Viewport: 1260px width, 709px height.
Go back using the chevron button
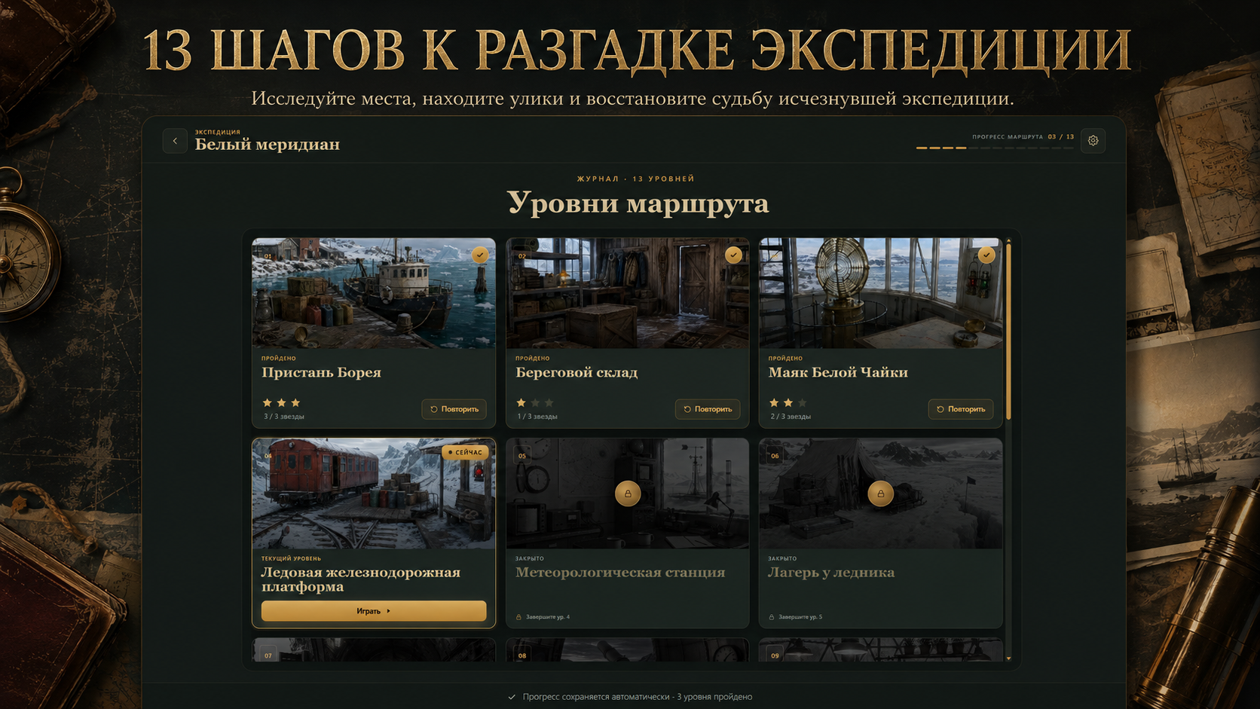(175, 141)
